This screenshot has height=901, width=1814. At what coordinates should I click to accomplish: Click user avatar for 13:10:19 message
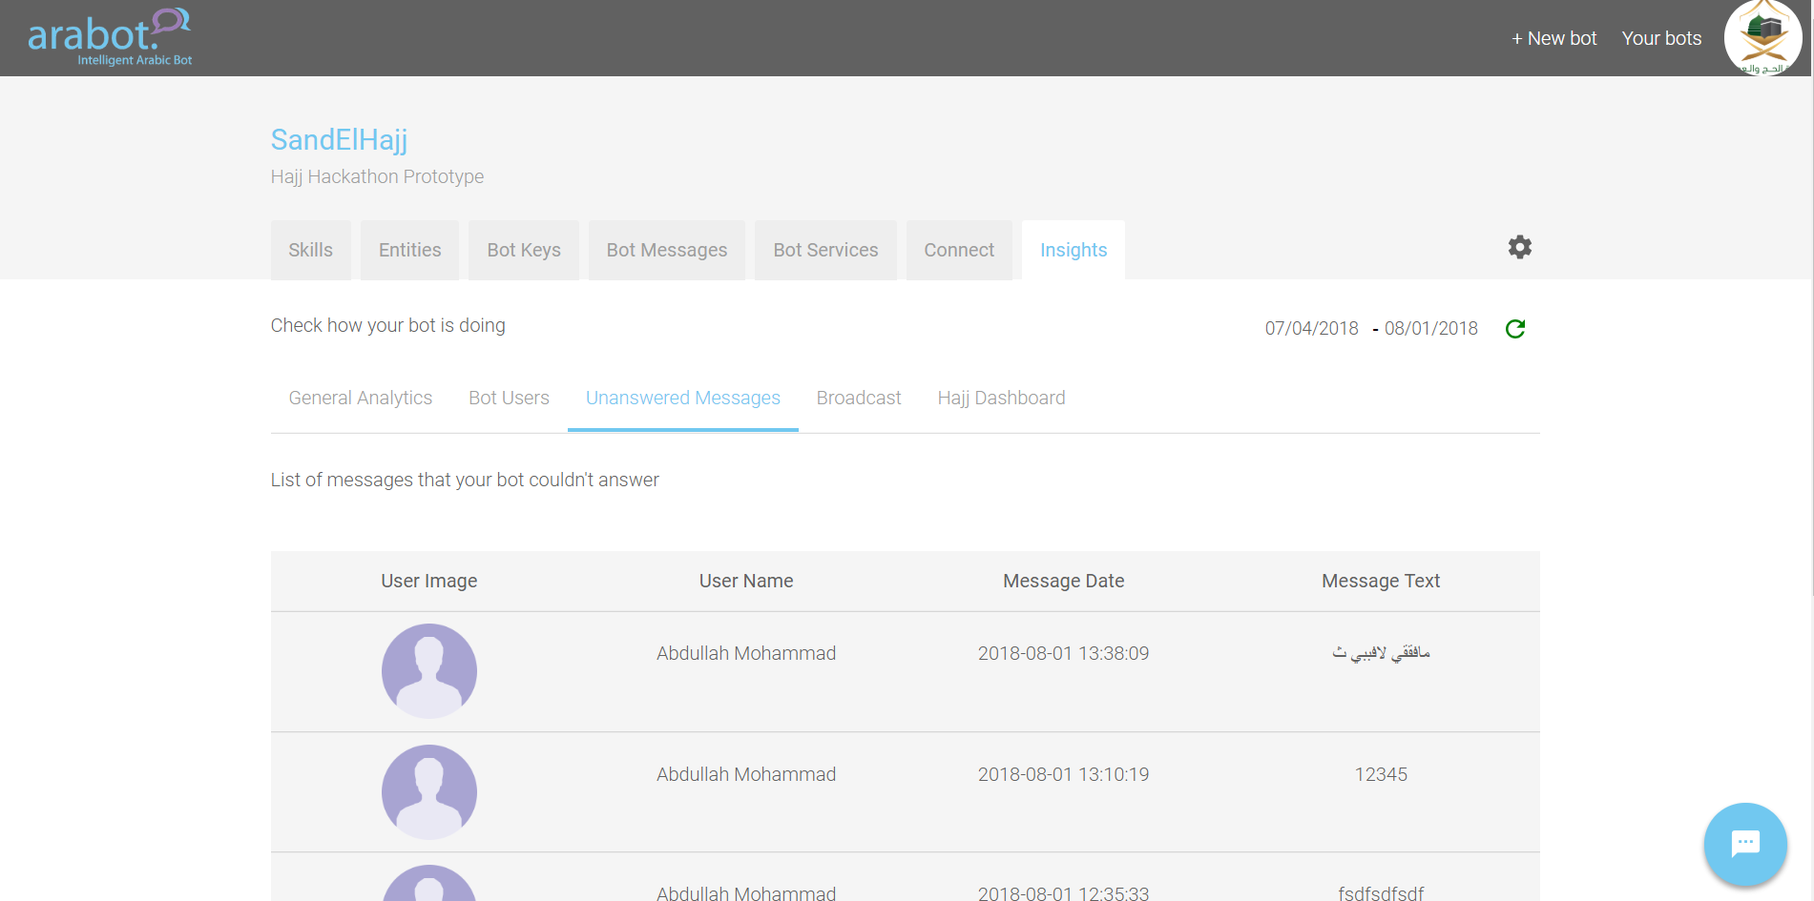pyautogui.click(x=429, y=792)
